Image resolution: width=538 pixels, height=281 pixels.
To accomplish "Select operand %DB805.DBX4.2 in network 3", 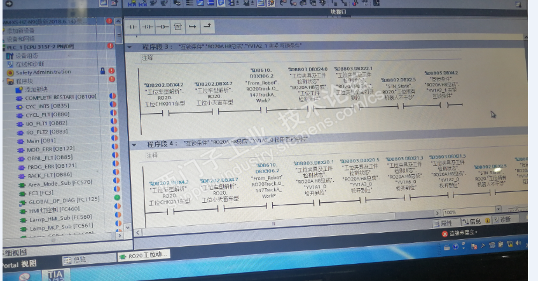I will [441, 73].
